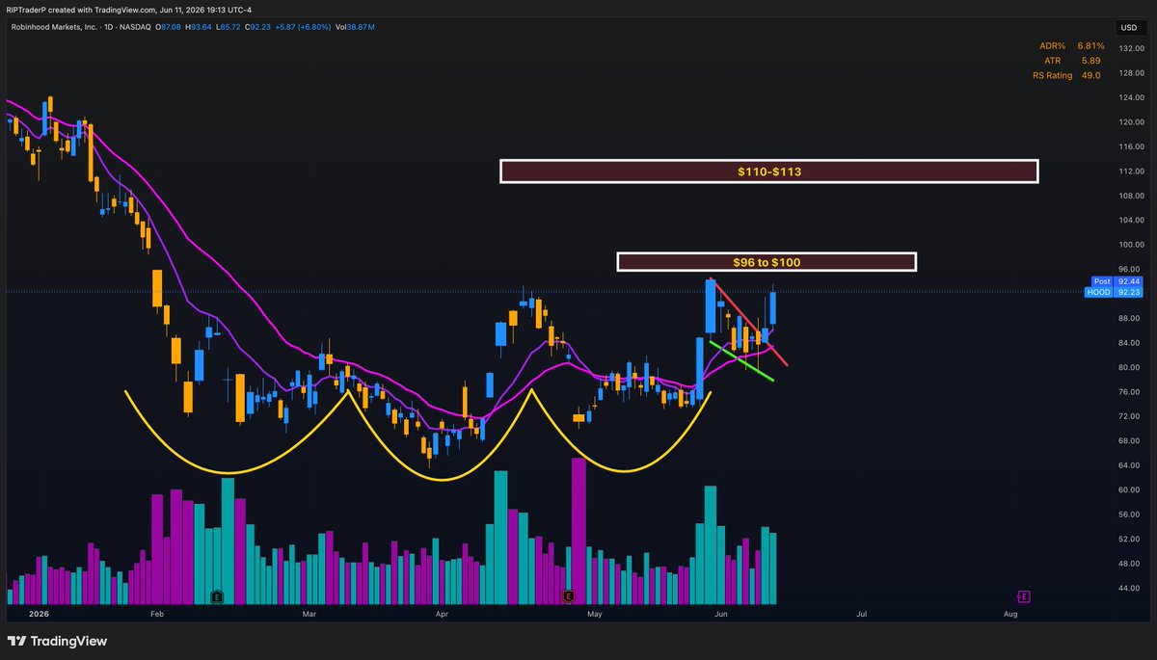Select the $110-$113 target zone box
This screenshot has width=1157, height=660.
click(768, 172)
